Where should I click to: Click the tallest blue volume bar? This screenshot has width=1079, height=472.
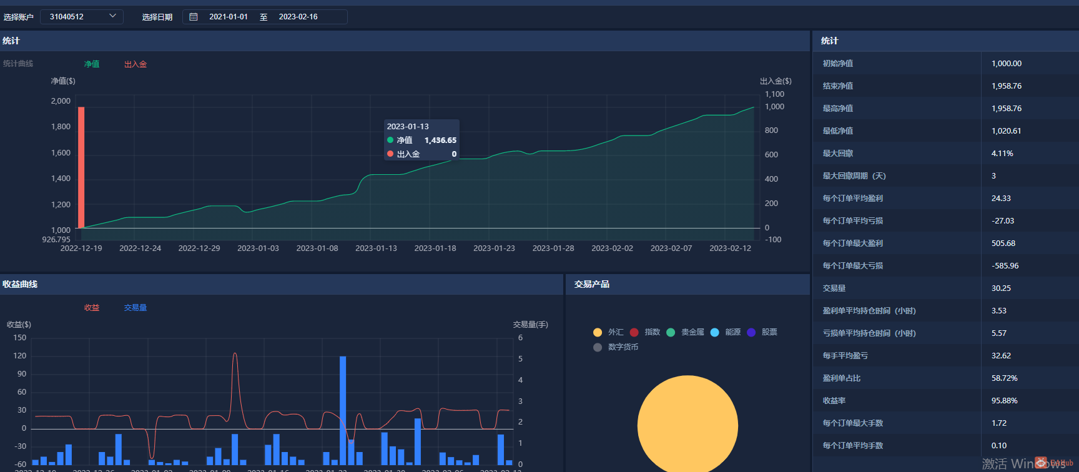[x=343, y=409]
